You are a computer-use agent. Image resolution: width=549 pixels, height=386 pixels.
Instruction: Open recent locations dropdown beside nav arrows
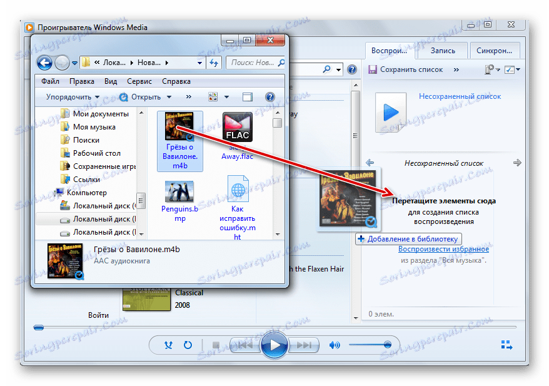coord(74,63)
